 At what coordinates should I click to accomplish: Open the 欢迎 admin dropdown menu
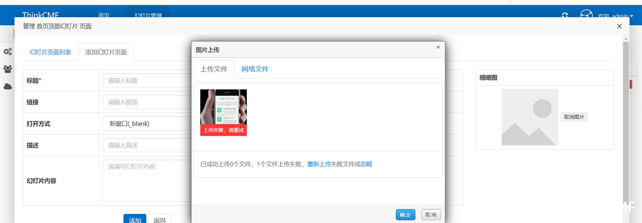point(615,16)
